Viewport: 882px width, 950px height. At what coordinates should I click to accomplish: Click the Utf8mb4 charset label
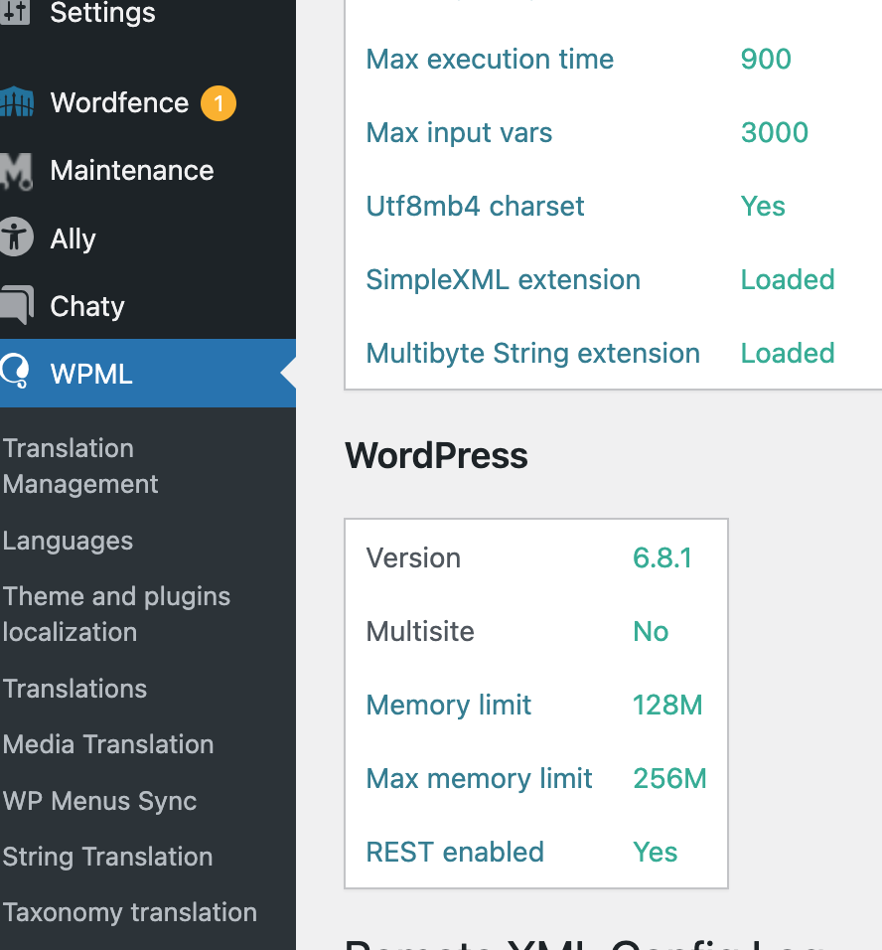click(475, 206)
